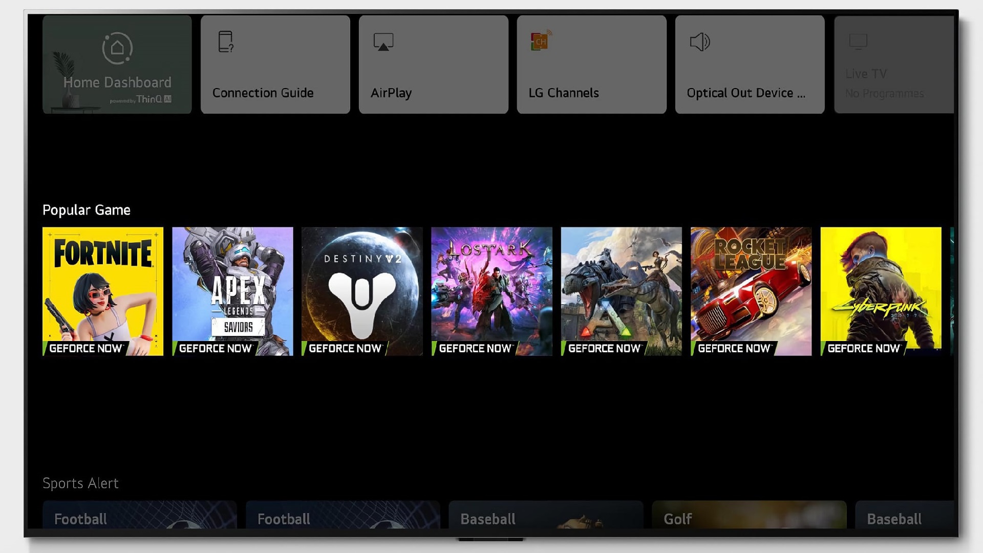Click GeForce NOW badge on ARK tile
983x553 pixels.
click(604, 349)
